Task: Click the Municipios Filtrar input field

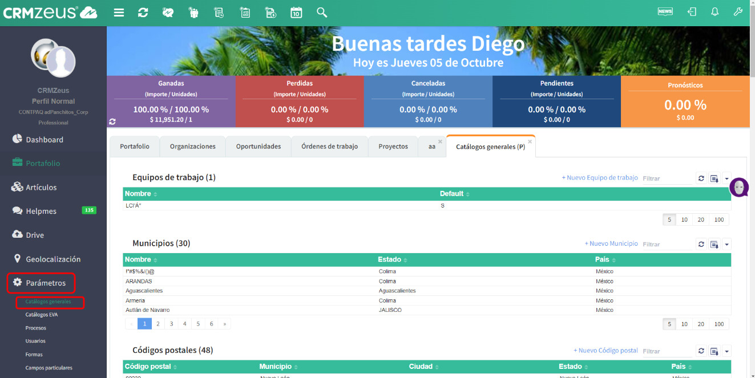Action: coord(666,244)
